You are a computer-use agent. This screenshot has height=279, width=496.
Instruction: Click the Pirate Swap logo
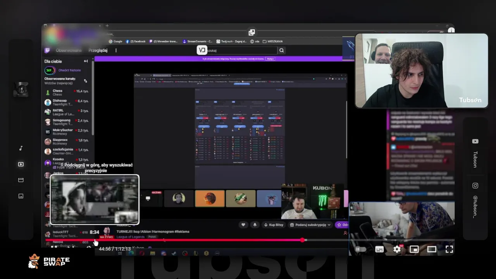point(49,262)
